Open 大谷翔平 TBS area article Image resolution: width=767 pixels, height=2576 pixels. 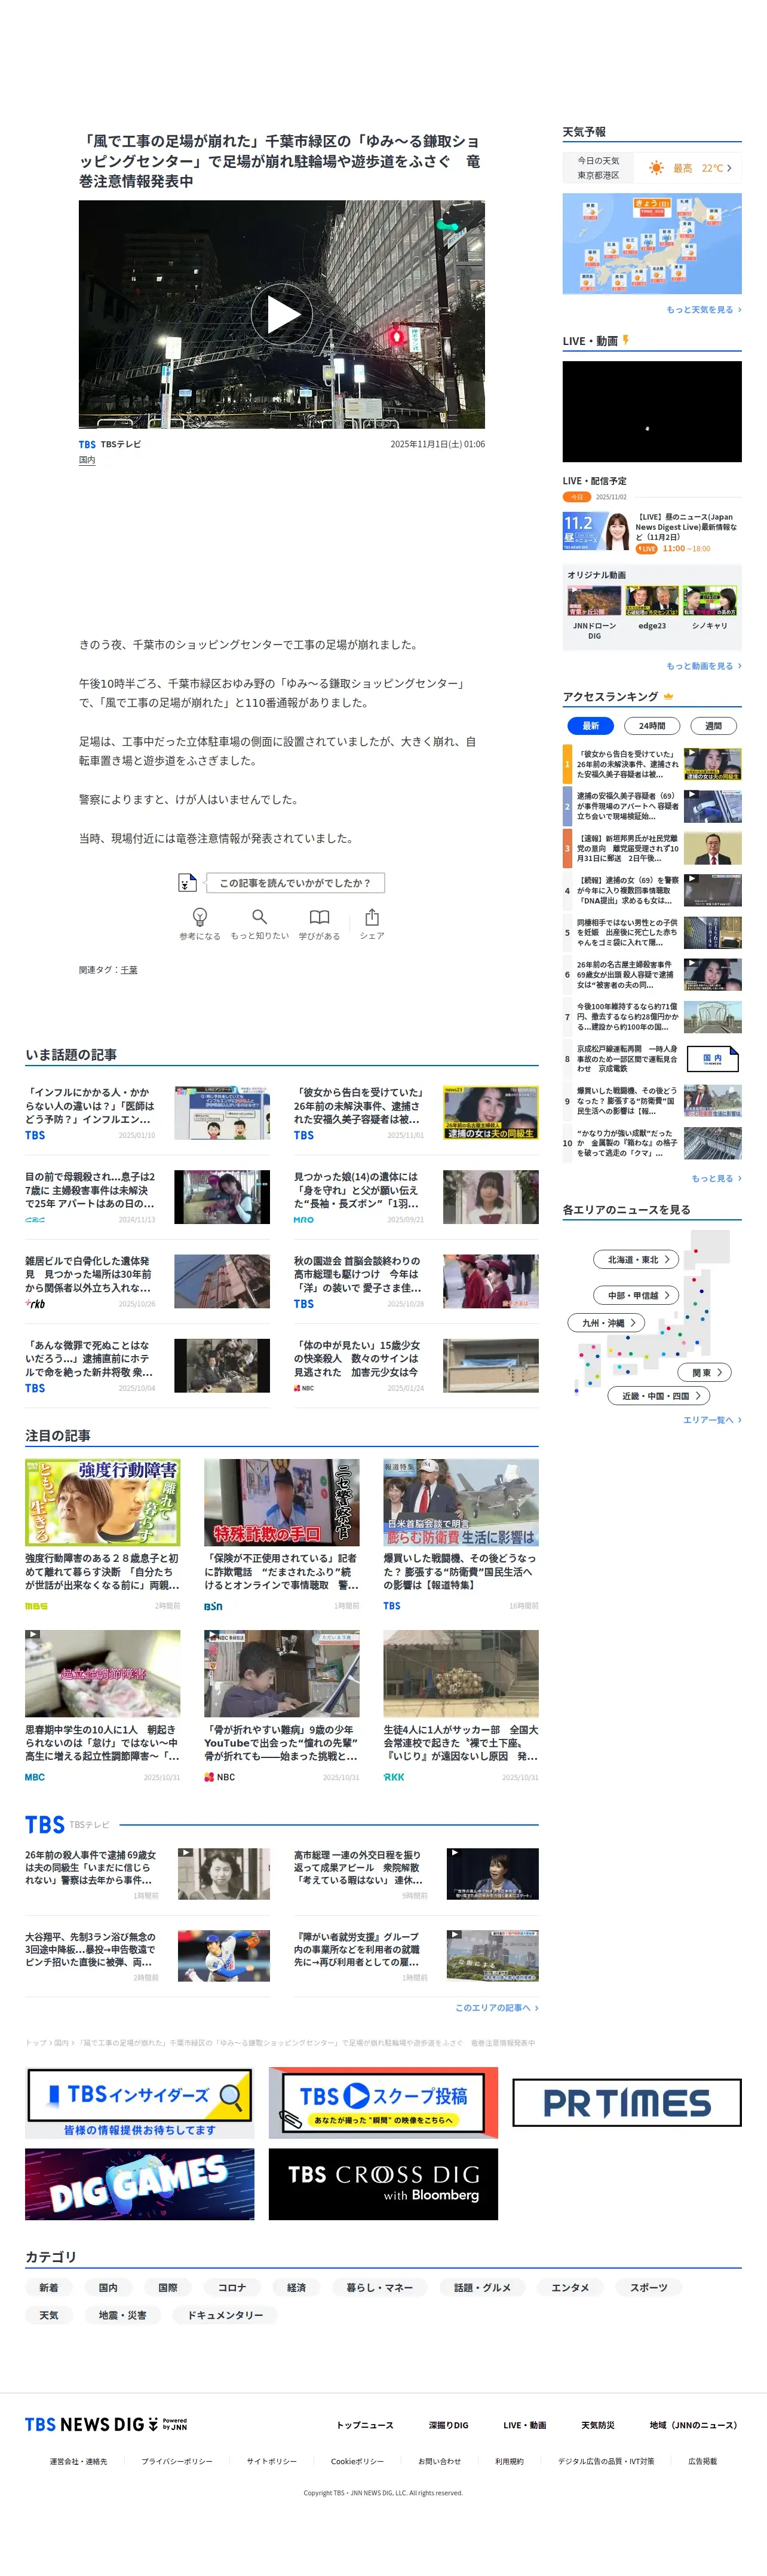coord(148,1956)
